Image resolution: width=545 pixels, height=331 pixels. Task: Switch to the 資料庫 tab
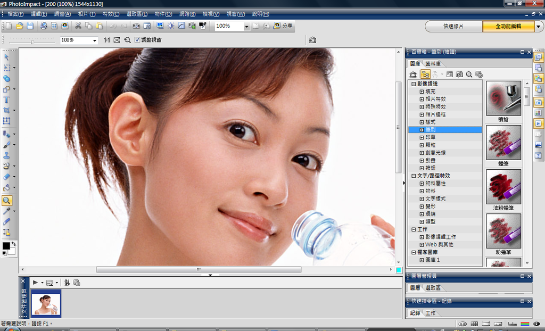point(433,64)
